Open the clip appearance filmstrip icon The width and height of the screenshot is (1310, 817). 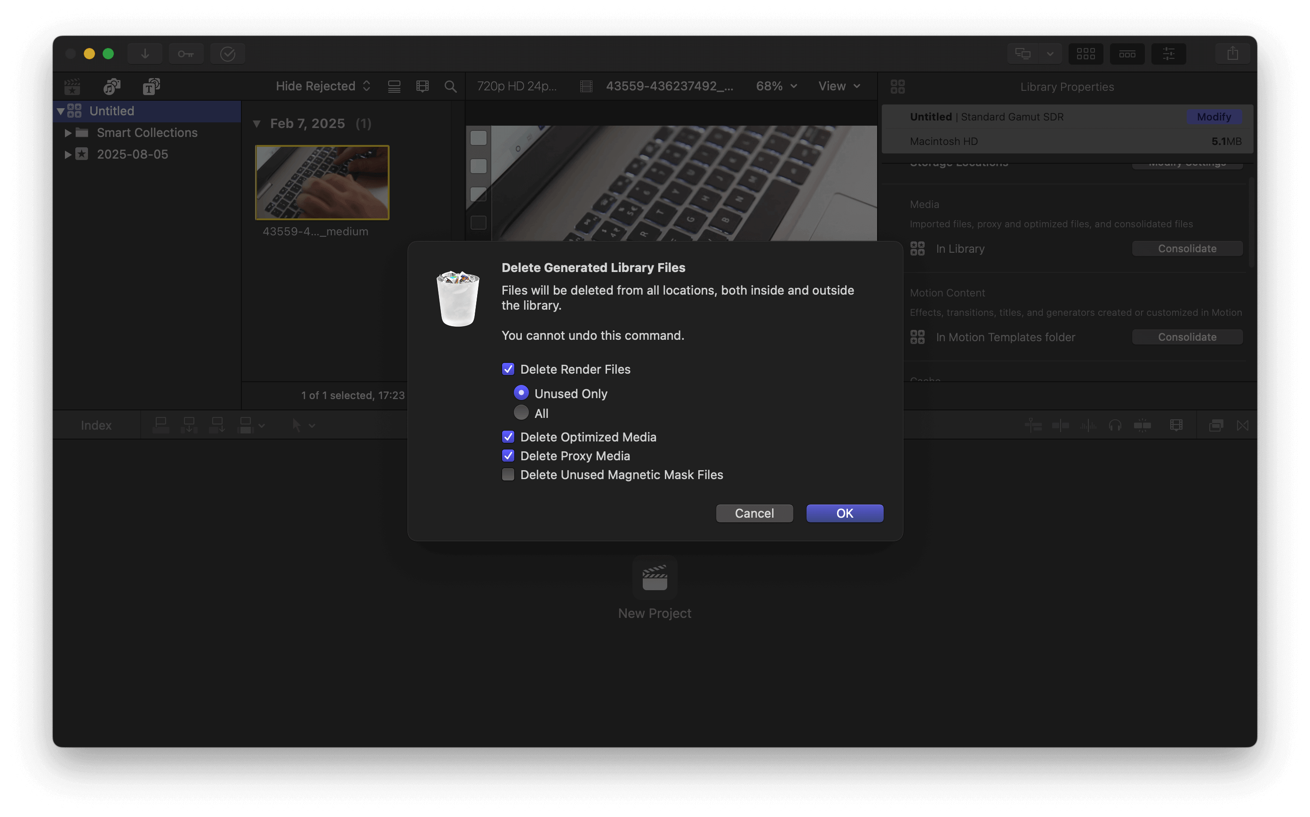point(1176,425)
